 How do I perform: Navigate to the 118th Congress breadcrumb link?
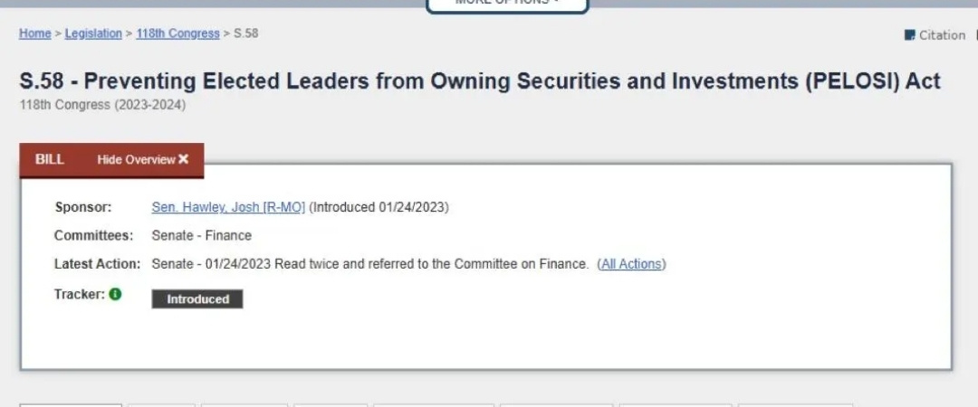177,33
